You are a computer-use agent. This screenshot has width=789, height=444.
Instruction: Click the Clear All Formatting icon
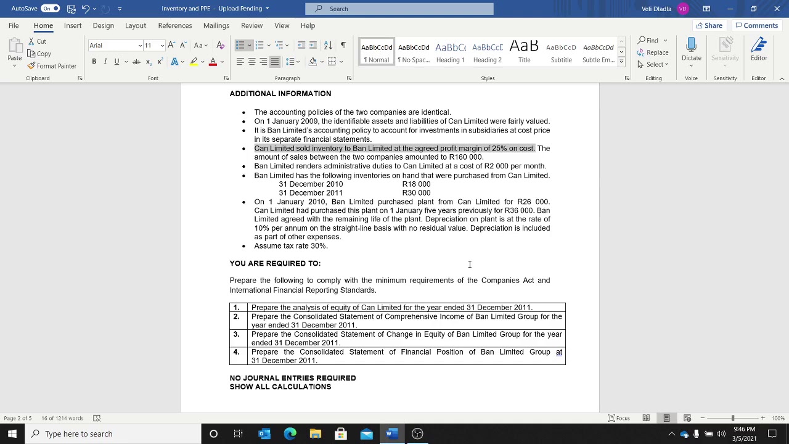coord(221,46)
